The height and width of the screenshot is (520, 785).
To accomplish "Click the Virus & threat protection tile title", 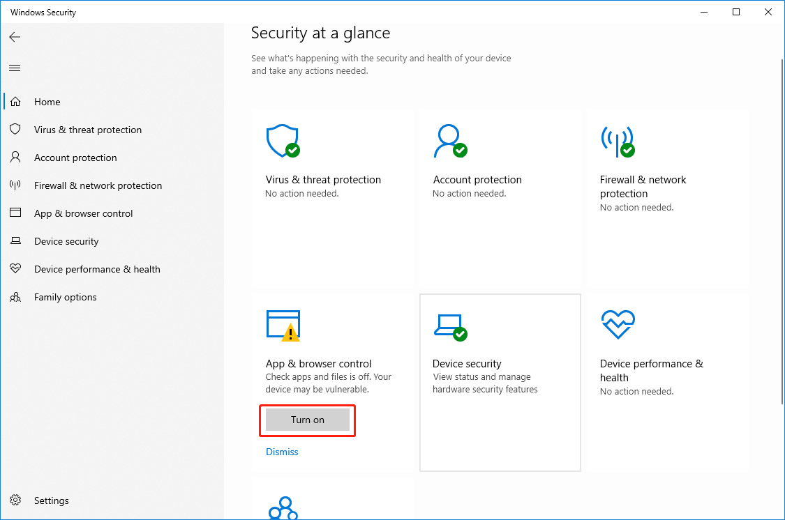I will point(323,180).
